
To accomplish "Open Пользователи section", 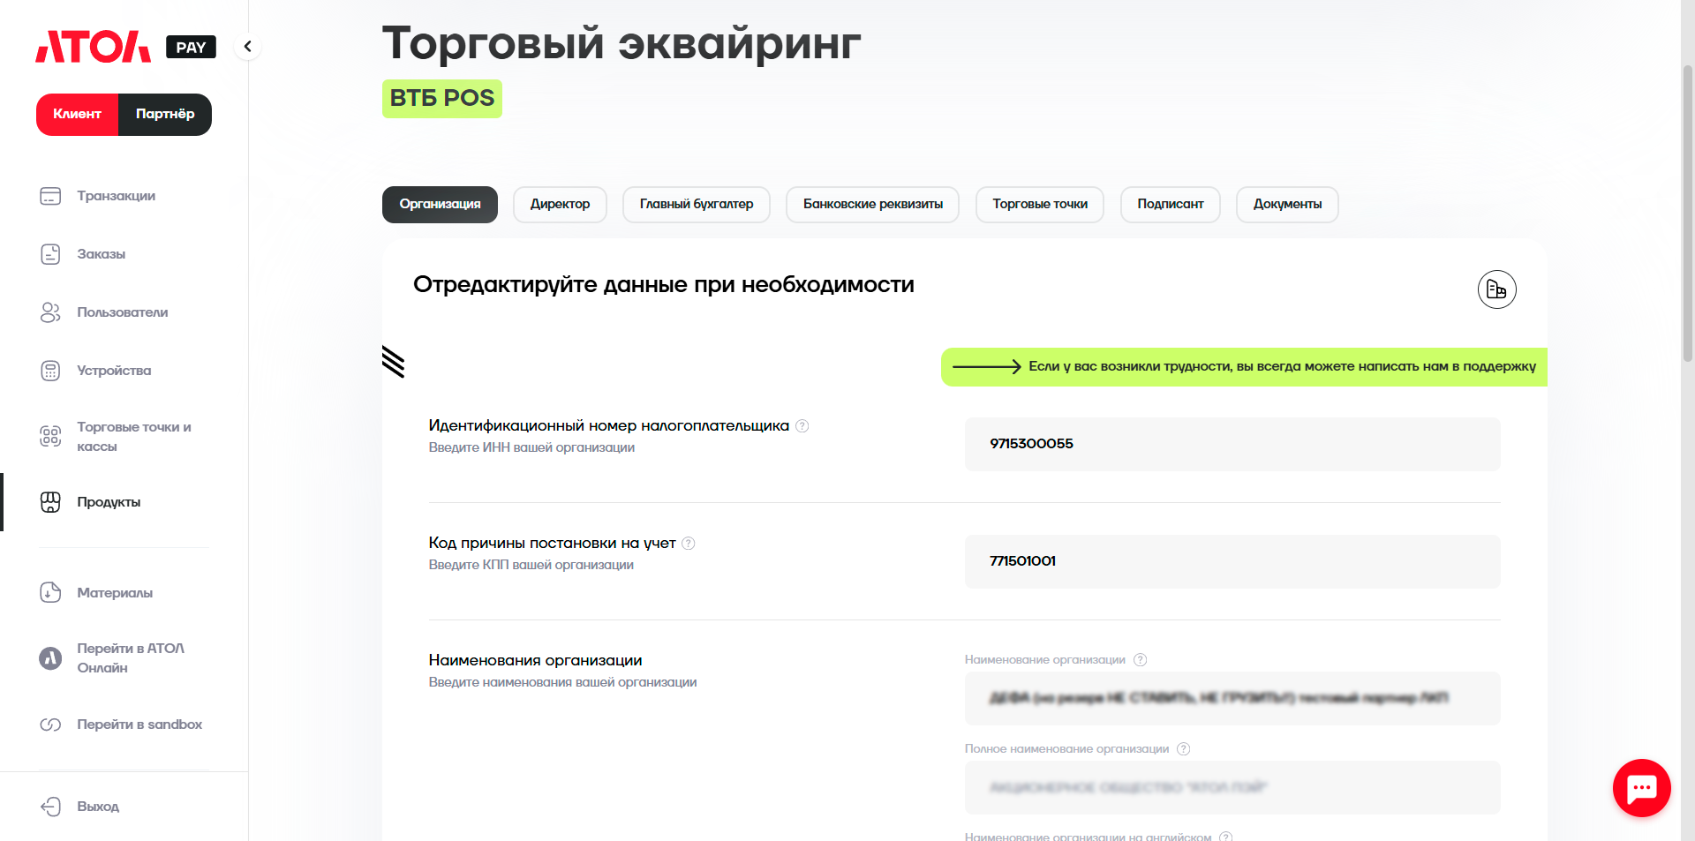I will pos(122,312).
